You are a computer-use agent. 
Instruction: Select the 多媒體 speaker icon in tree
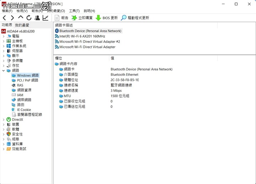pos(9,61)
